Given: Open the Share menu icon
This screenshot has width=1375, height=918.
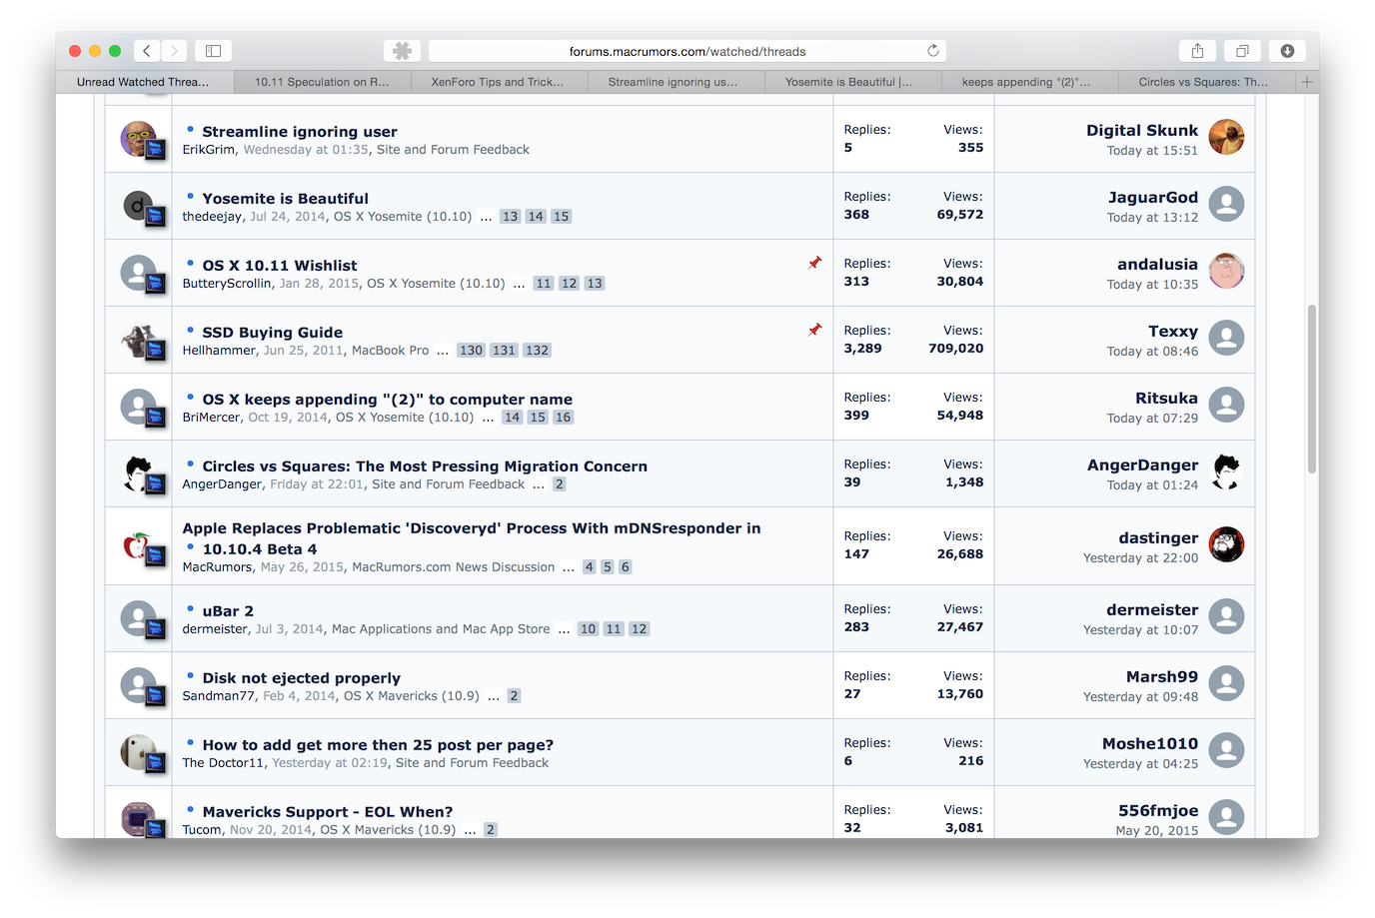Looking at the screenshot, I should [1197, 51].
